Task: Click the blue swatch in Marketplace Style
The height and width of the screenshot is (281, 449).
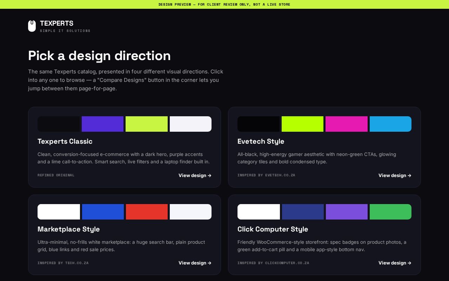Action: point(103,212)
